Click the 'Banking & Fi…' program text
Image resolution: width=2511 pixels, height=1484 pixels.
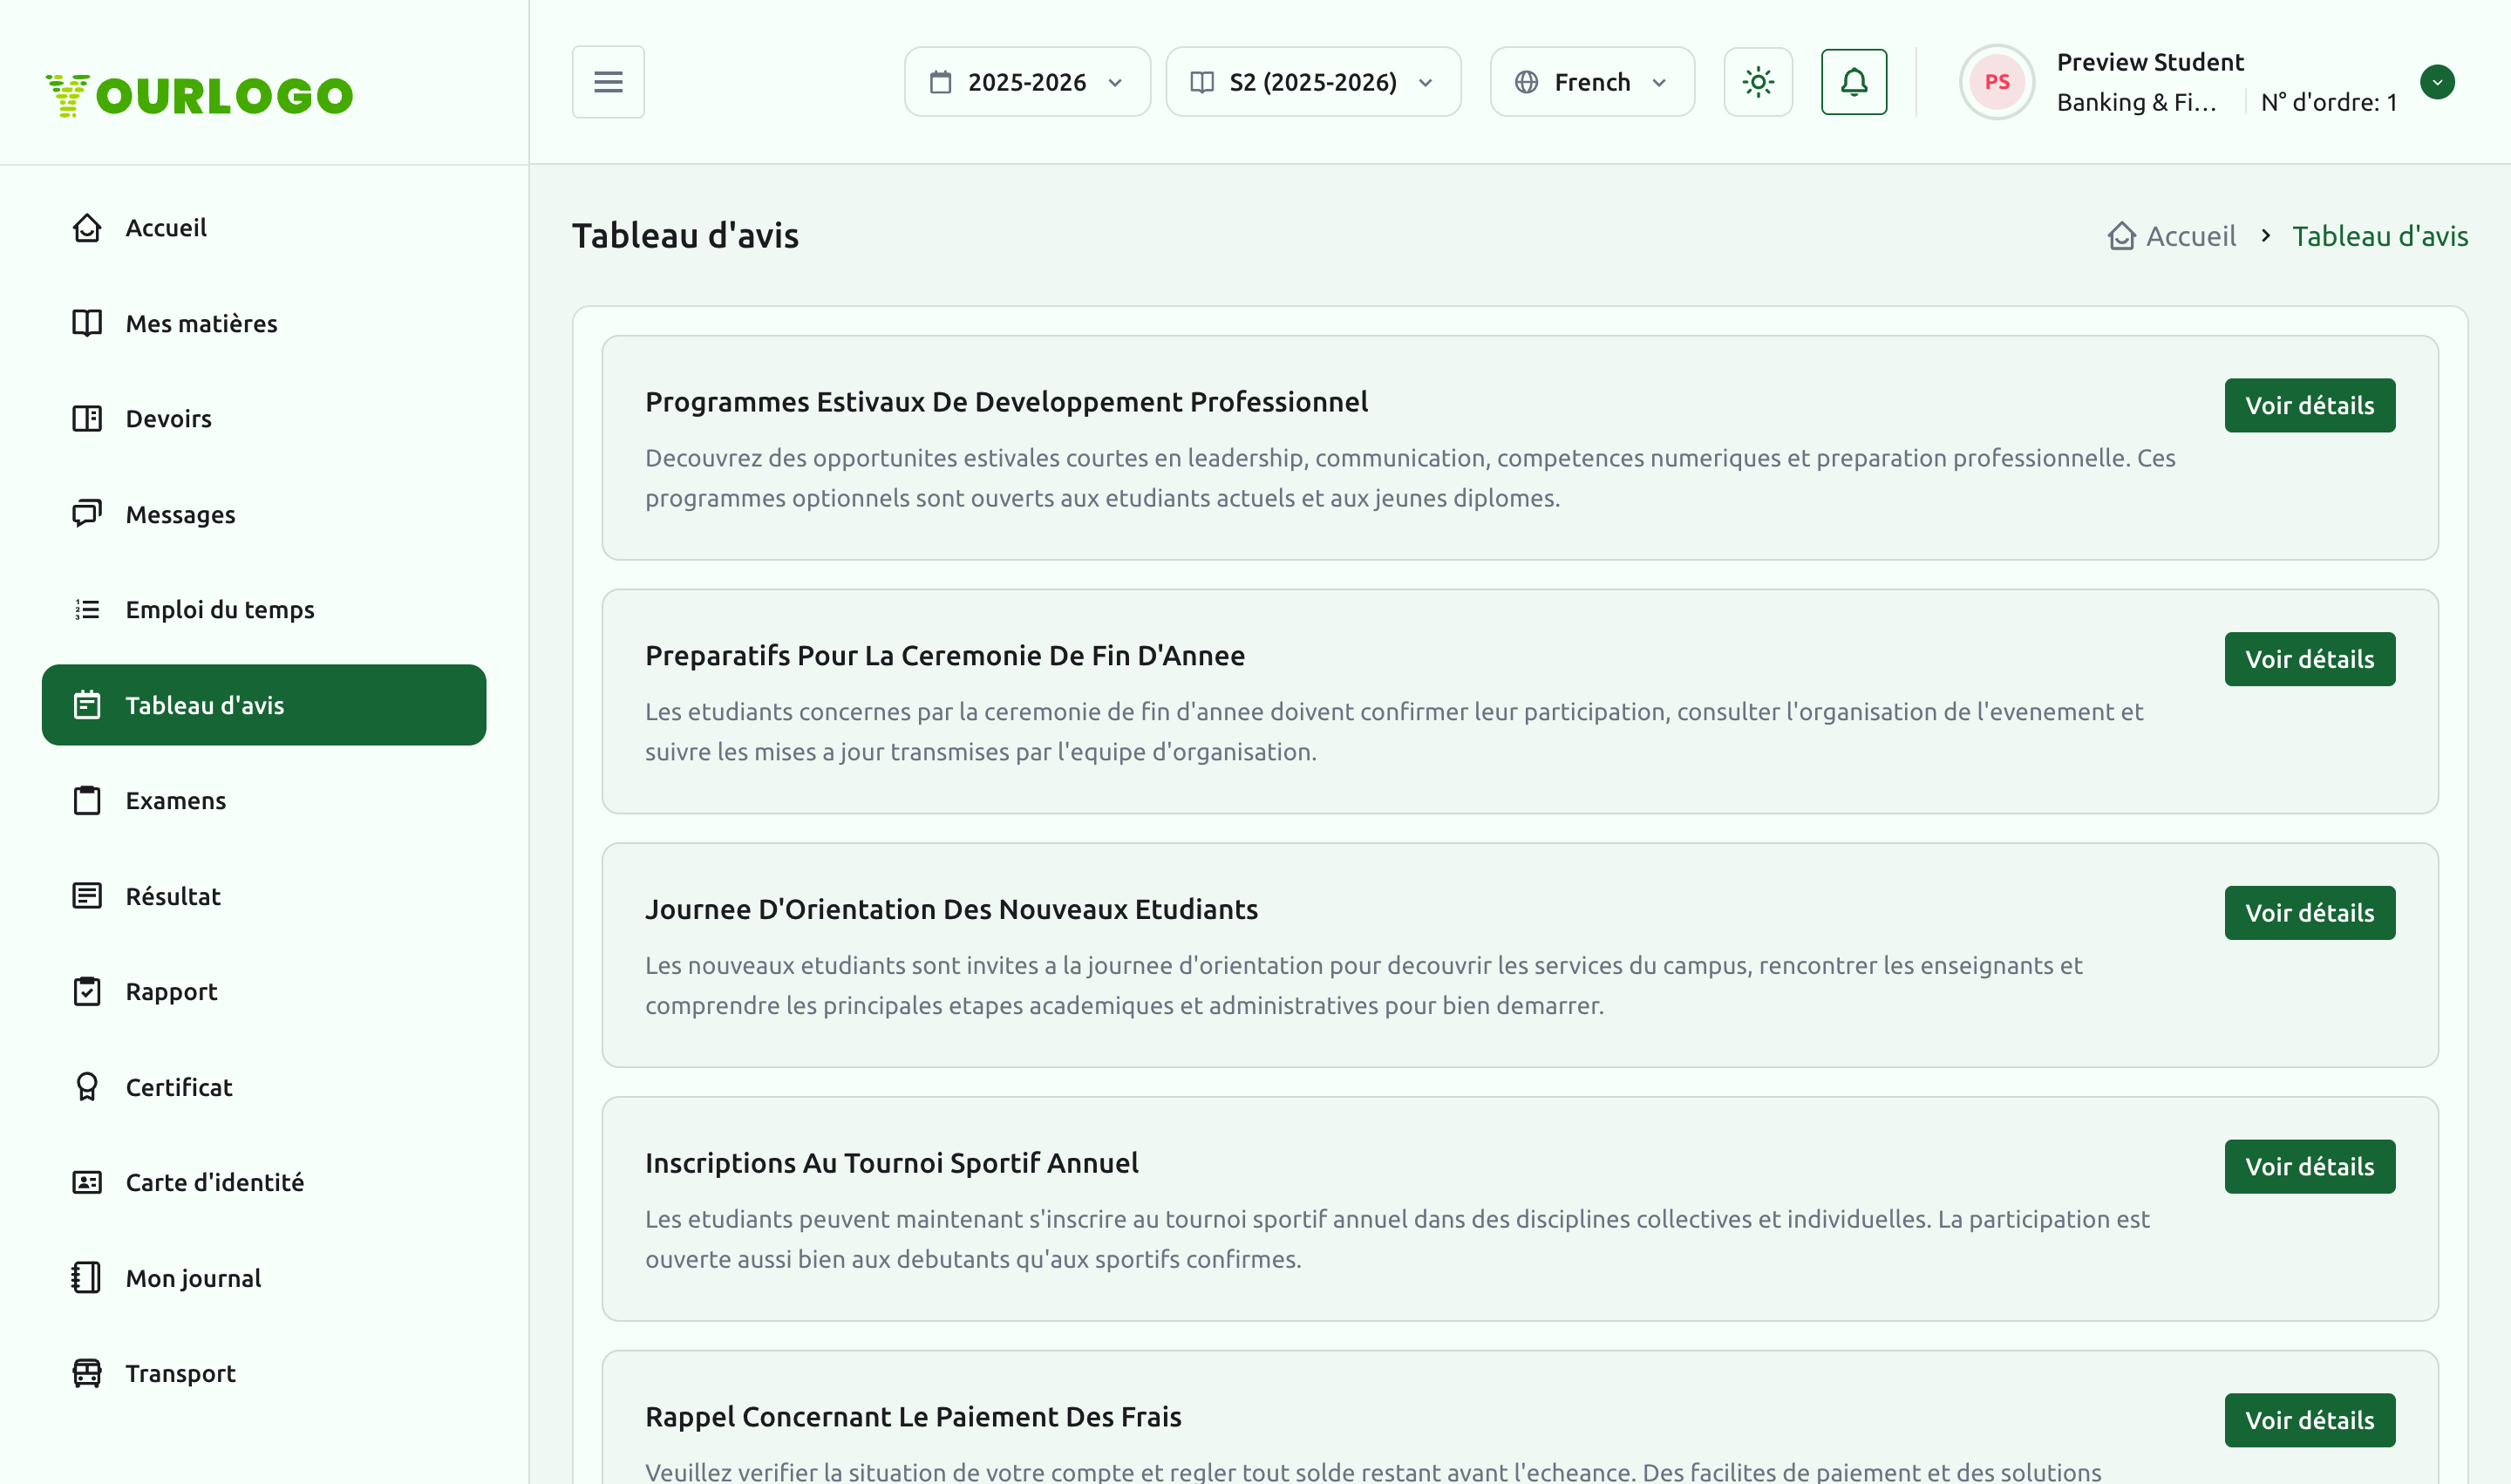2136,102
